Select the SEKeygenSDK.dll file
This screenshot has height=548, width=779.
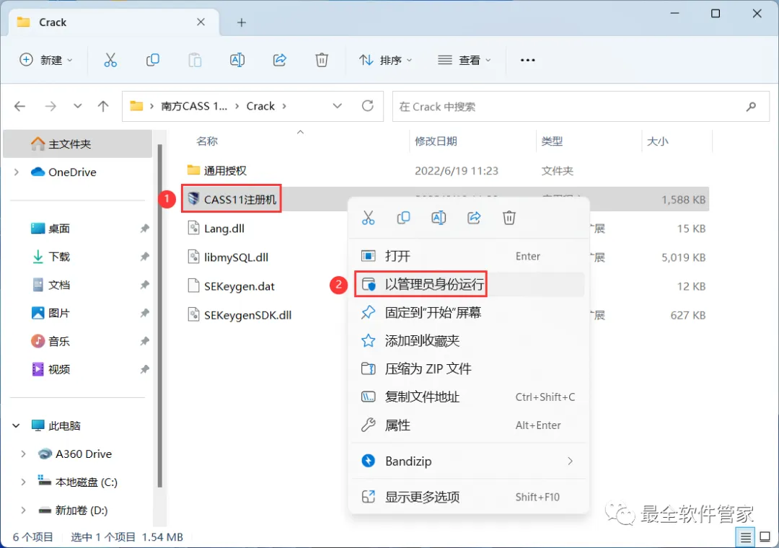247,315
